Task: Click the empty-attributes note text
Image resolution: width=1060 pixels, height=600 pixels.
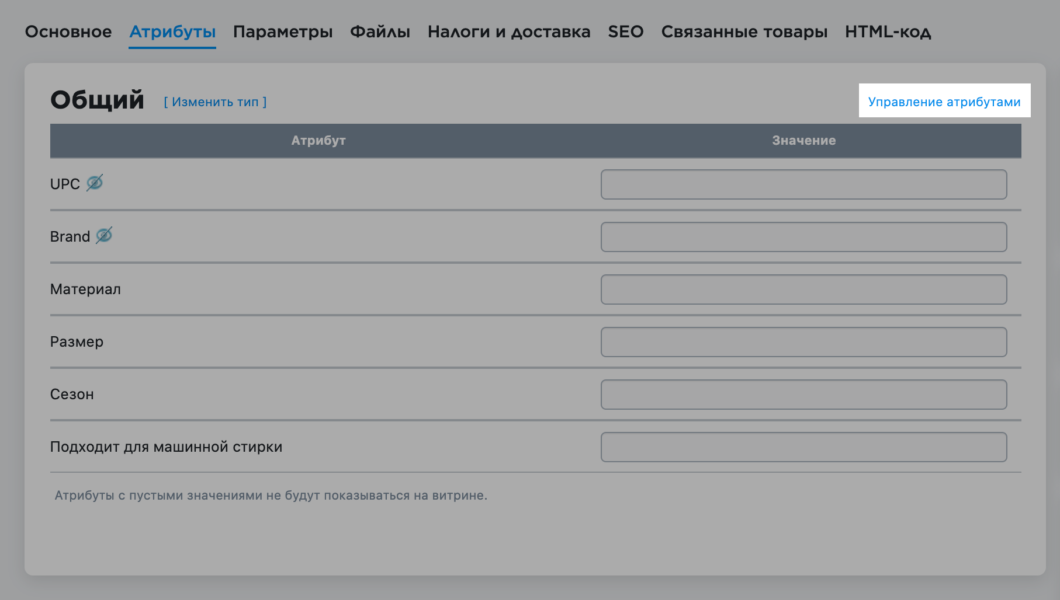Action: 271,496
